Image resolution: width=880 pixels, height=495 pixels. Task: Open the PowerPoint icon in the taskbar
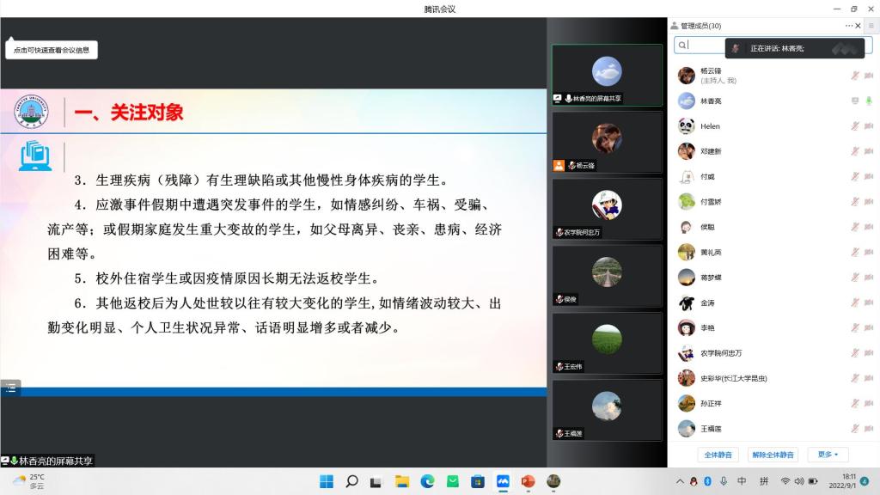(528, 481)
